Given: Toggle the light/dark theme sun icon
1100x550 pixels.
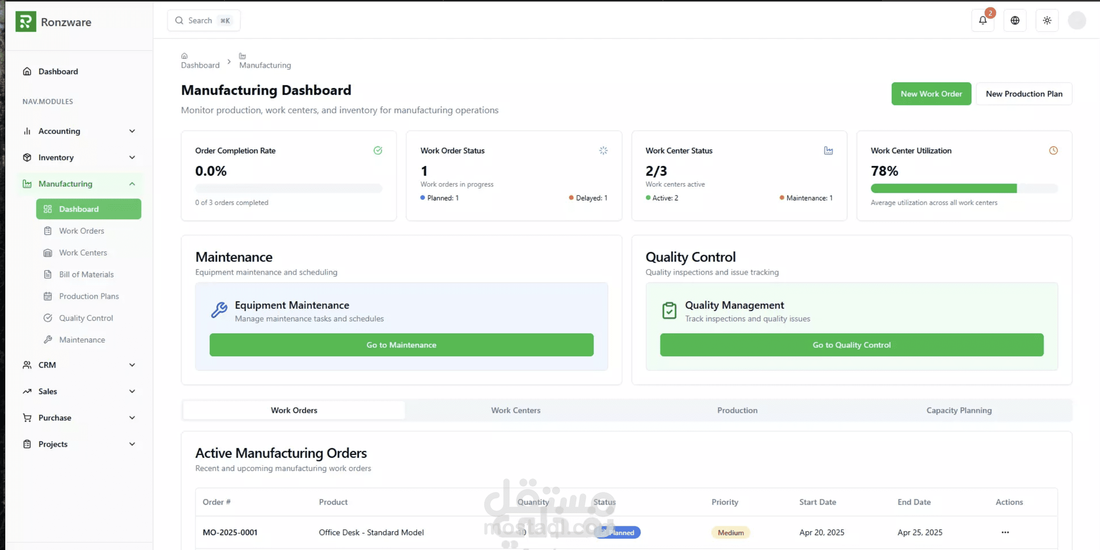Looking at the screenshot, I should tap(1047, 20).
